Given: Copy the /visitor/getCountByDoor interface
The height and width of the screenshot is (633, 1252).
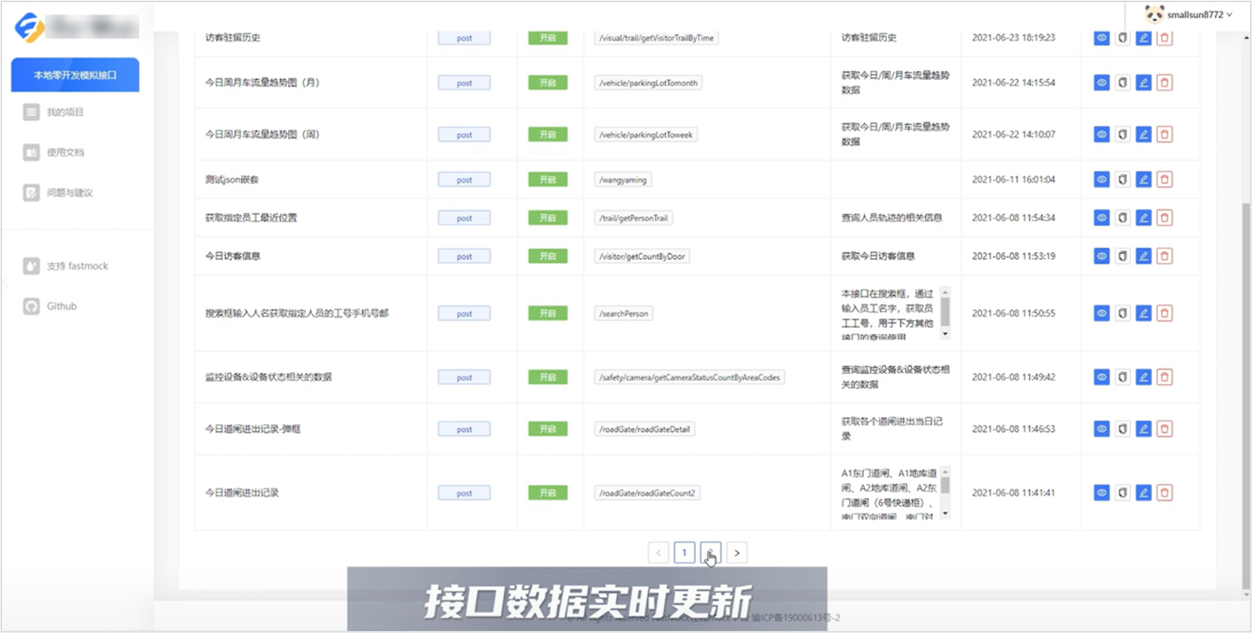Looking at the screenshot, I should pos(1123,256).
